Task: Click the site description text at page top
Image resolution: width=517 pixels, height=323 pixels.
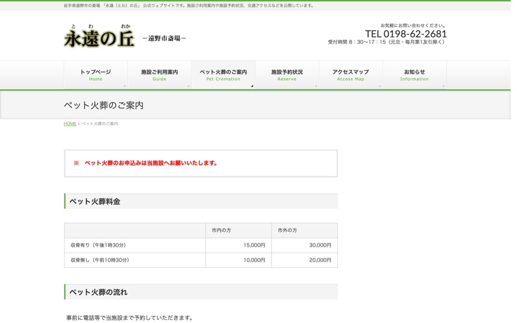Action: point(189,6)
